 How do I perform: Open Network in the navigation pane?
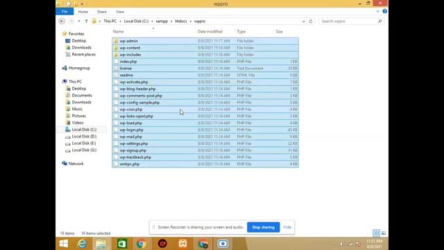point(76,164)
